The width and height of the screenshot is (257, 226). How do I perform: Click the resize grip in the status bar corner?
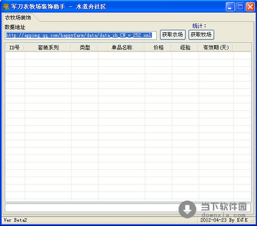coord(253,221)
